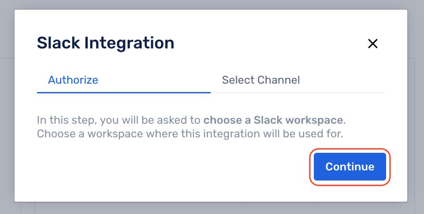Click dimmed backdrop right of the dialog
Viewport: 424px width, 214px height.
[416, 108]
